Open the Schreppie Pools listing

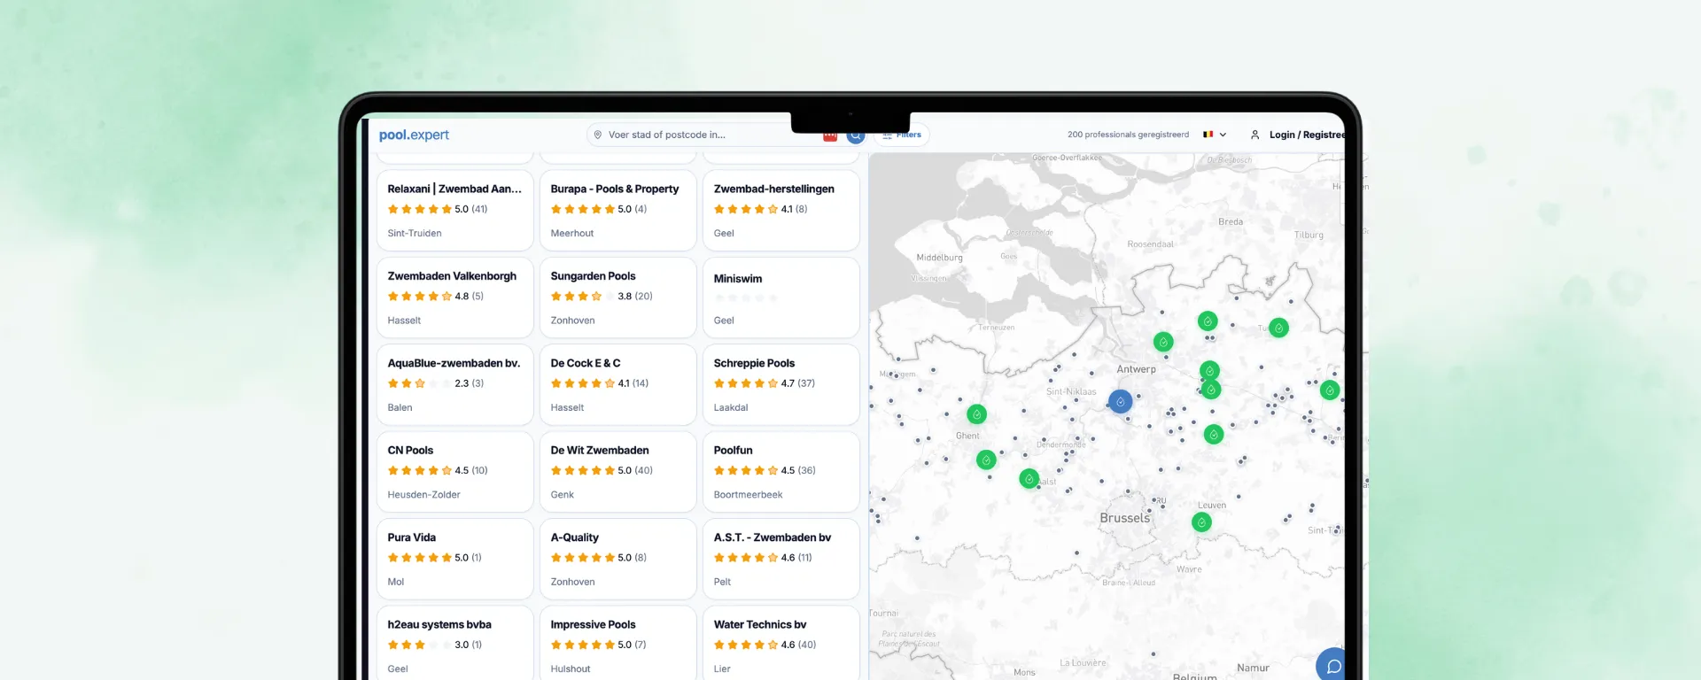click(x=781, y=384)
